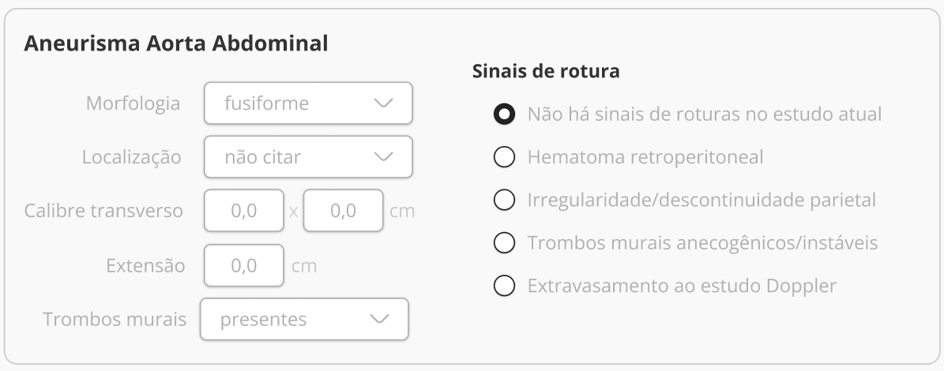Open the Trombos murais dropdown showing presentes

304,319
